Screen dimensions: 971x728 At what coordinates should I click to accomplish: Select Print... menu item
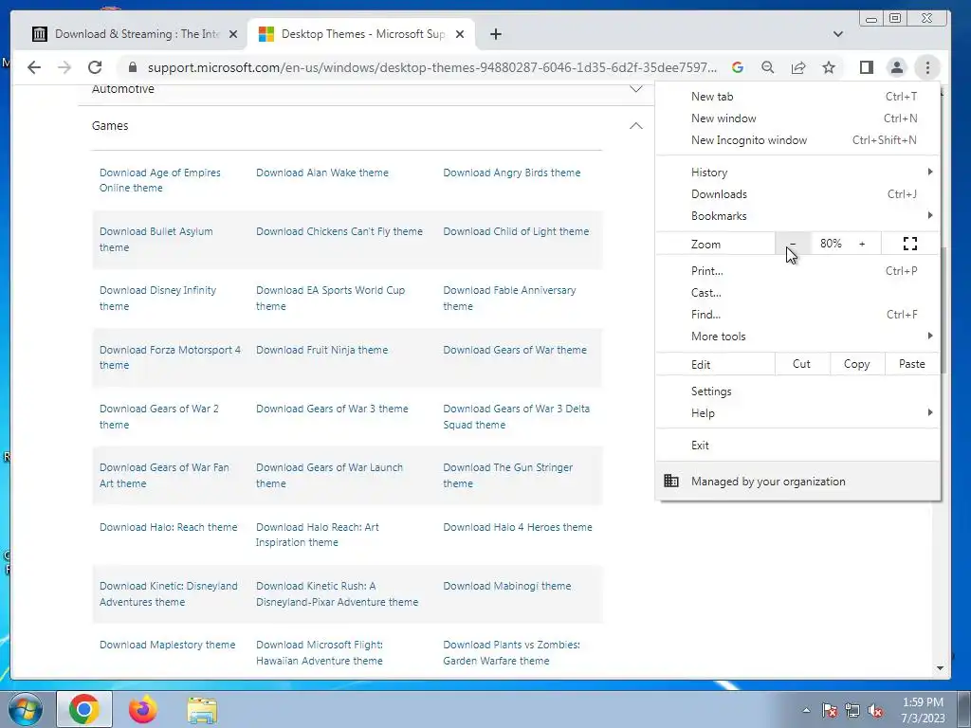pyautogui.click(x=797, y=270)
